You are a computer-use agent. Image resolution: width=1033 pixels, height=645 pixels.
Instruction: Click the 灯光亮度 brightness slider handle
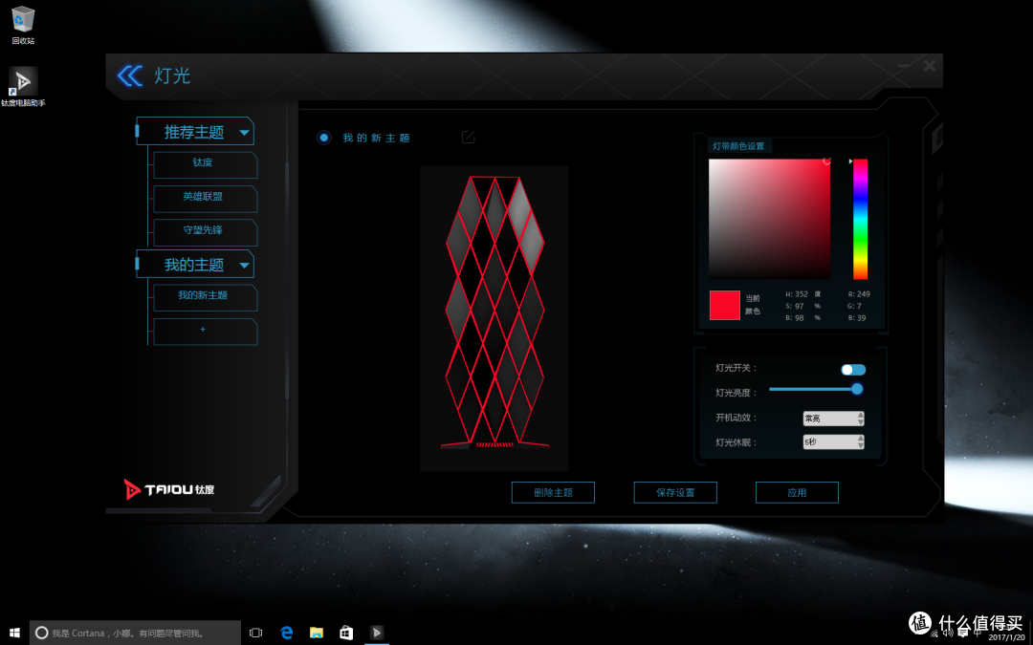click(857, 389)
